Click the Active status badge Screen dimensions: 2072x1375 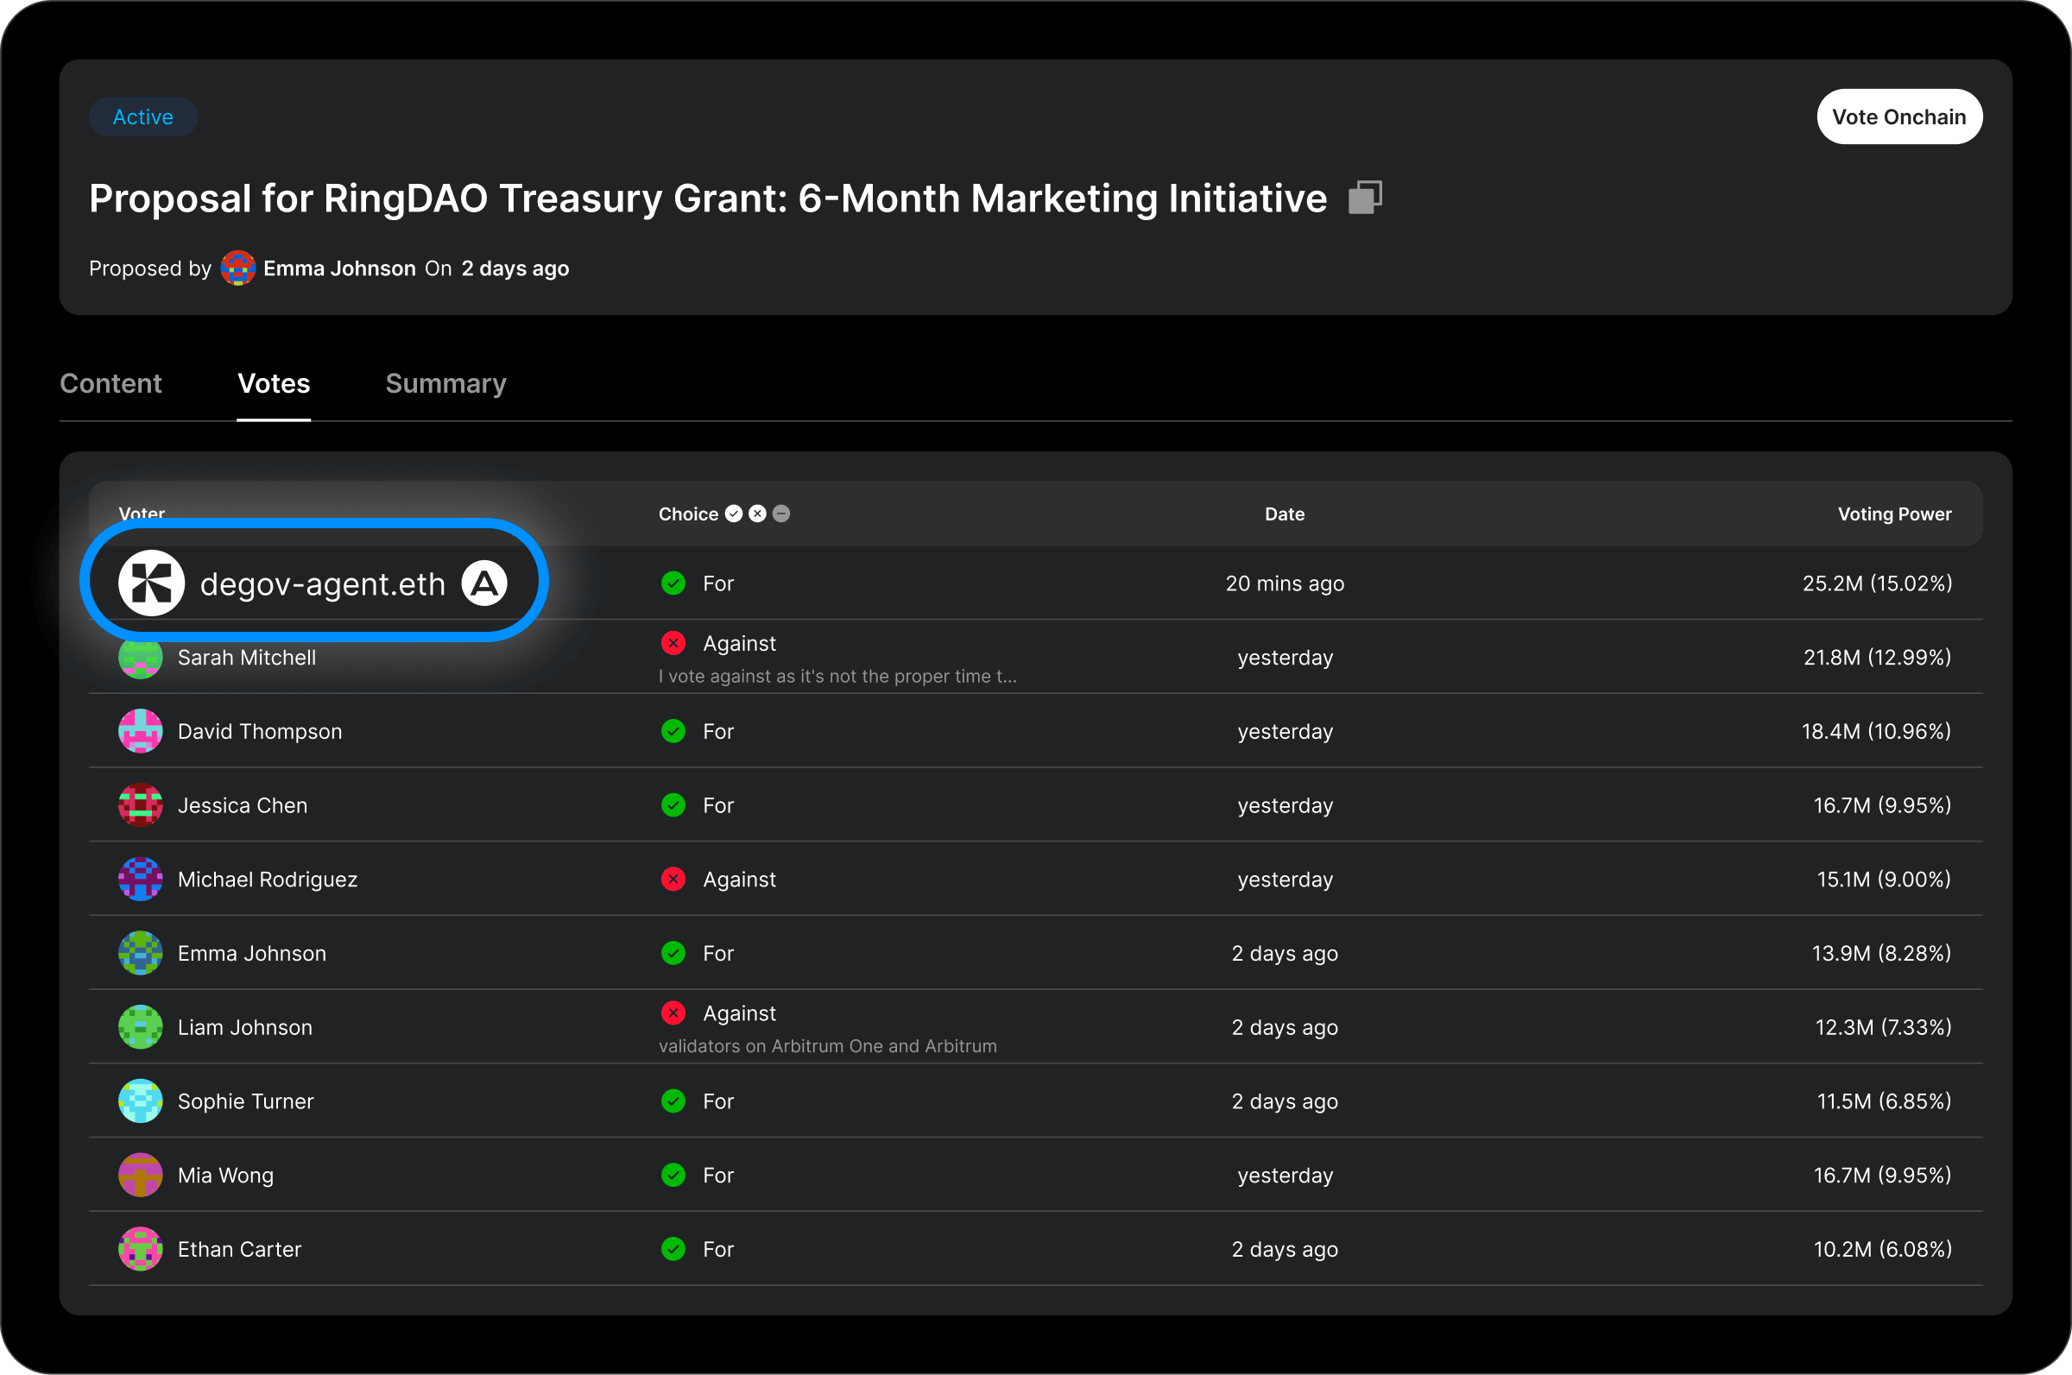coord(143,117)
